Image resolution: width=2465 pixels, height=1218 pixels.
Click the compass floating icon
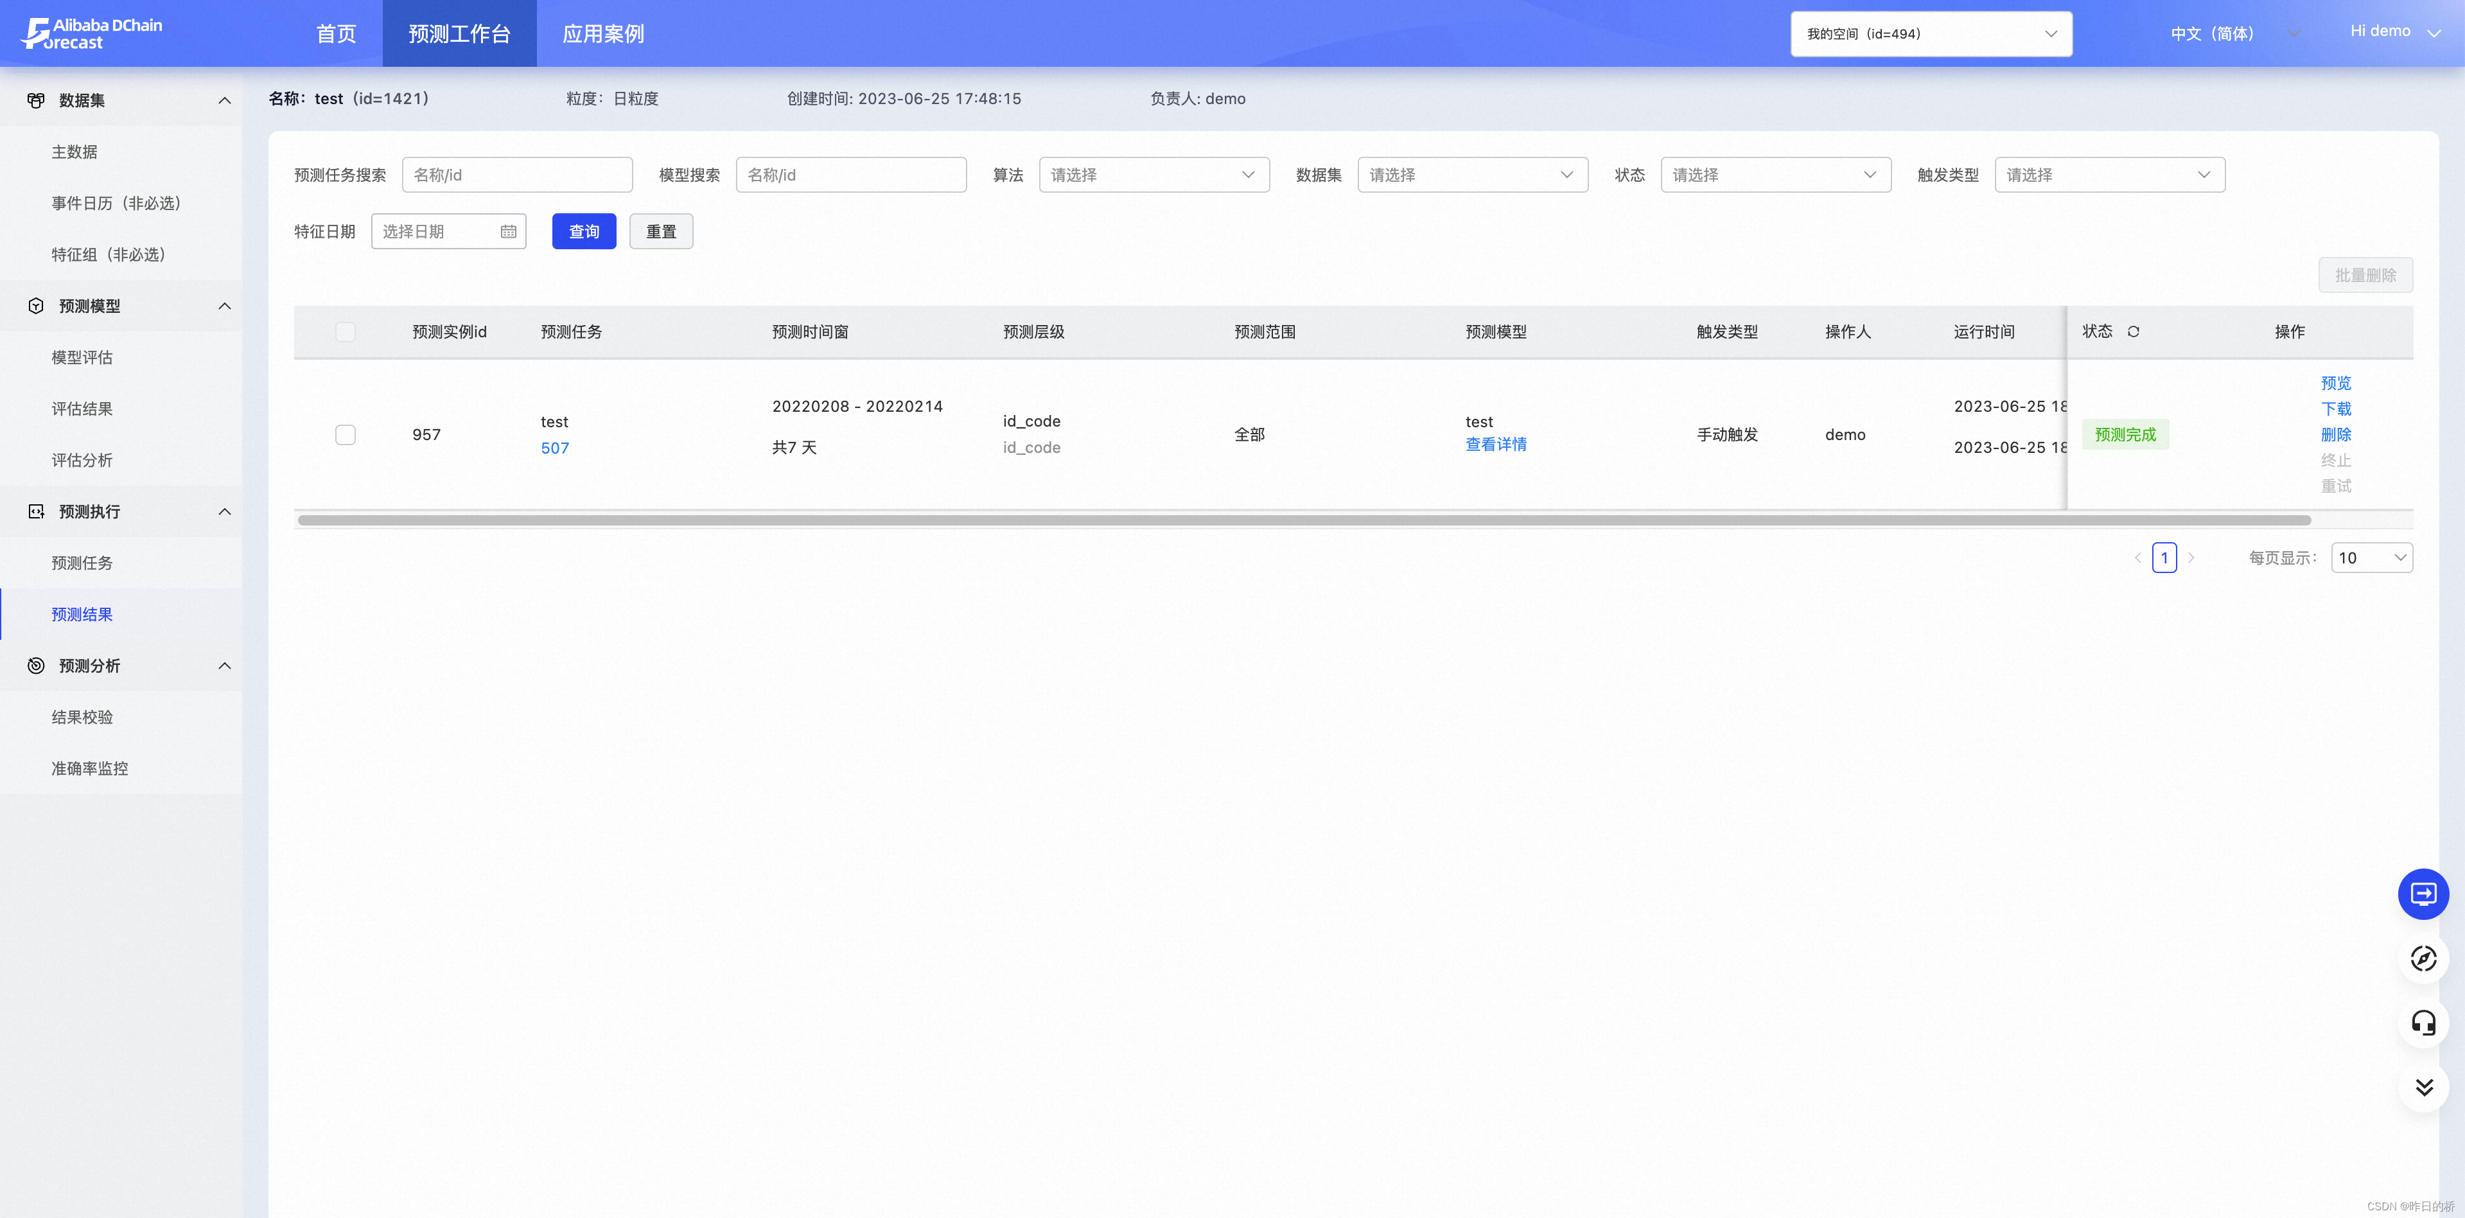pyautogui.click(x=2423, y=958)
